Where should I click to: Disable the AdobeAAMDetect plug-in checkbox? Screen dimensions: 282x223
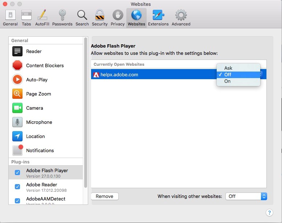(x=17, y=200)
